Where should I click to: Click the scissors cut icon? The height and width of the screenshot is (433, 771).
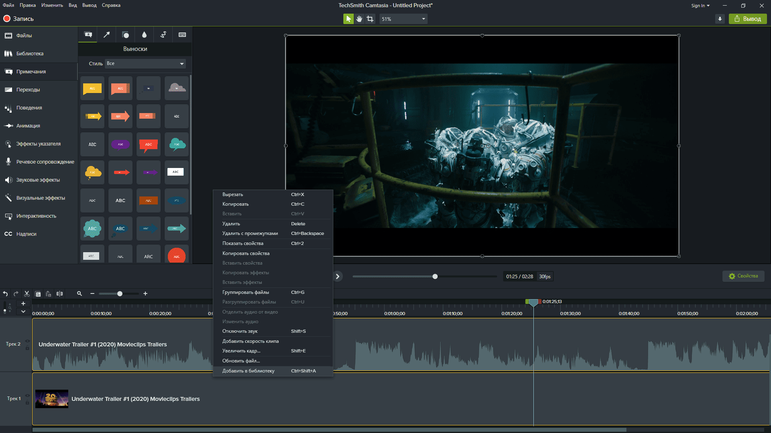click(x=27, y=294)
